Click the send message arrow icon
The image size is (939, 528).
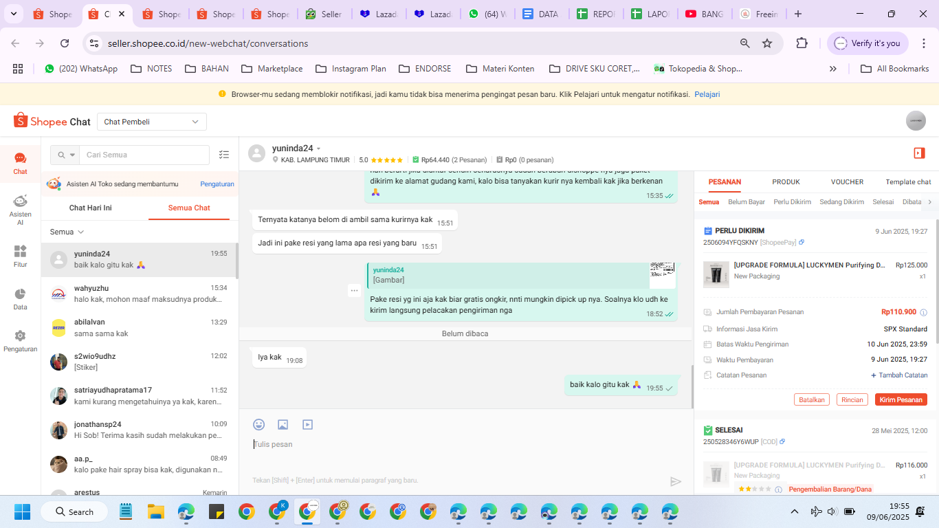676,481
